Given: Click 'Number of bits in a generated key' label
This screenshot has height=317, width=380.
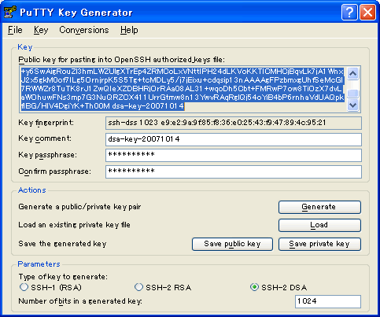Looking at the screenshot, I should click(x=80, y=301).
